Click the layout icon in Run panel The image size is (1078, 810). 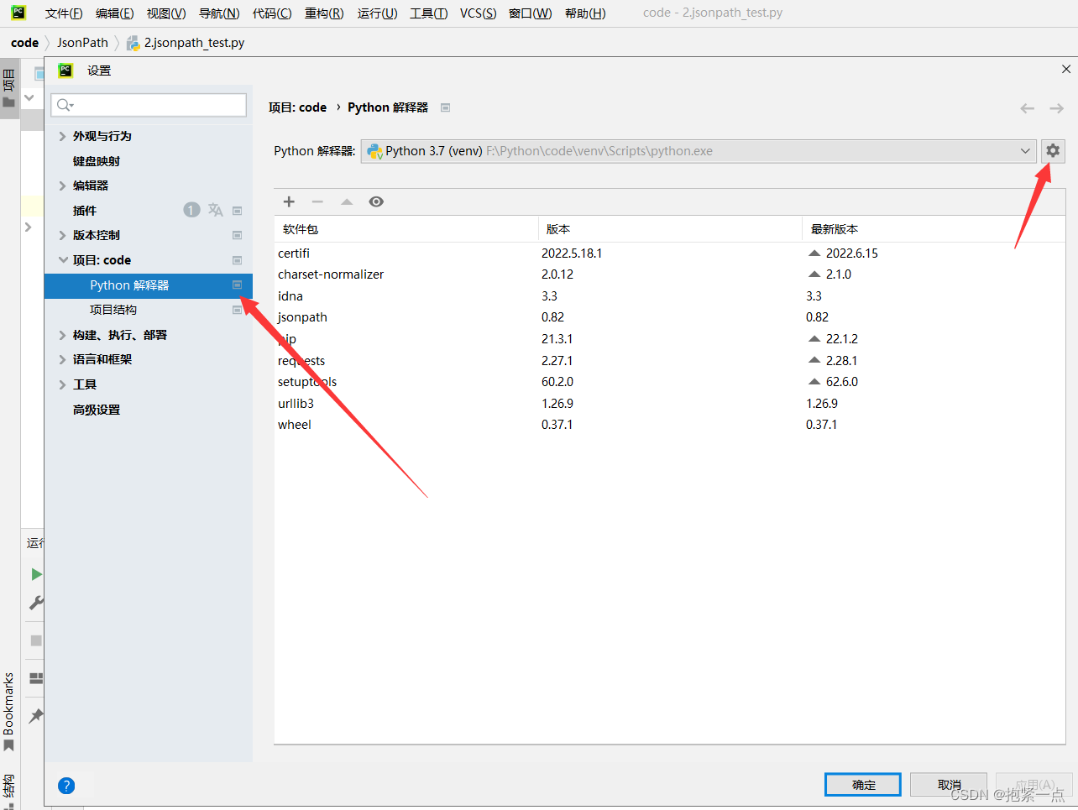[x=36, y=678]
